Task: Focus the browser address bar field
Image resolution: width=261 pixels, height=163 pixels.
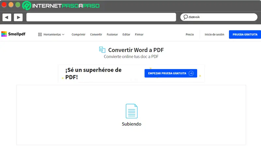Action: pos(101,17)
